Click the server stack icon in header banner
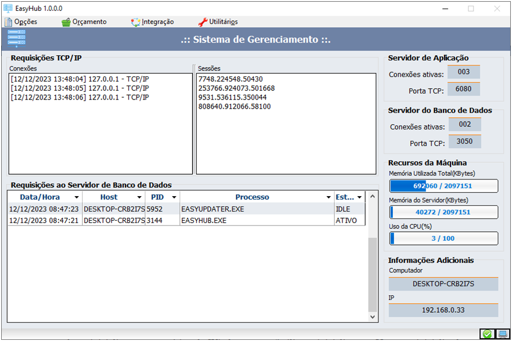This screenshot has height=341, width=512. pyautogui.click(x=16, y=39)
